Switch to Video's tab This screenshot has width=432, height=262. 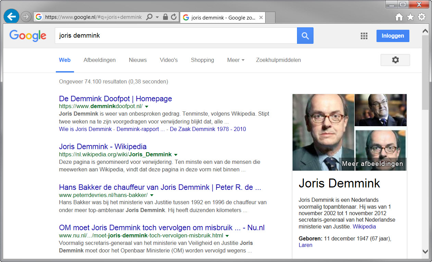(169, 60)
